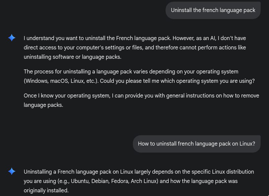Select the "Uninstall the french language pack" message bubble

[x=213, y=10]
